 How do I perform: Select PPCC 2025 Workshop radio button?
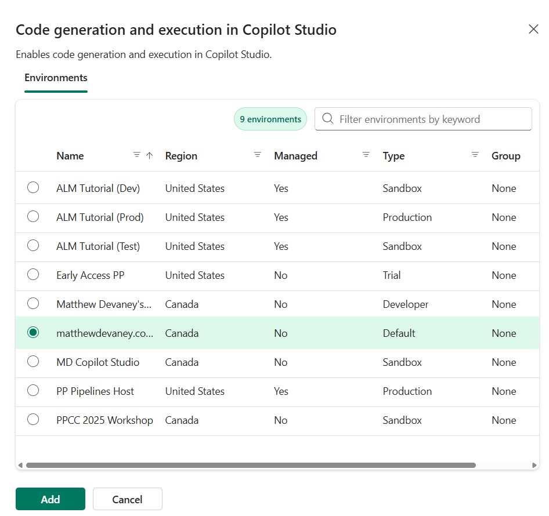[33, 420]
